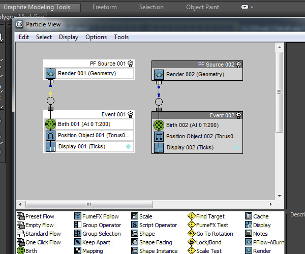Toggle Event 002 lightbulb on/off
The image size is (305, 254).
click(239, 115)
